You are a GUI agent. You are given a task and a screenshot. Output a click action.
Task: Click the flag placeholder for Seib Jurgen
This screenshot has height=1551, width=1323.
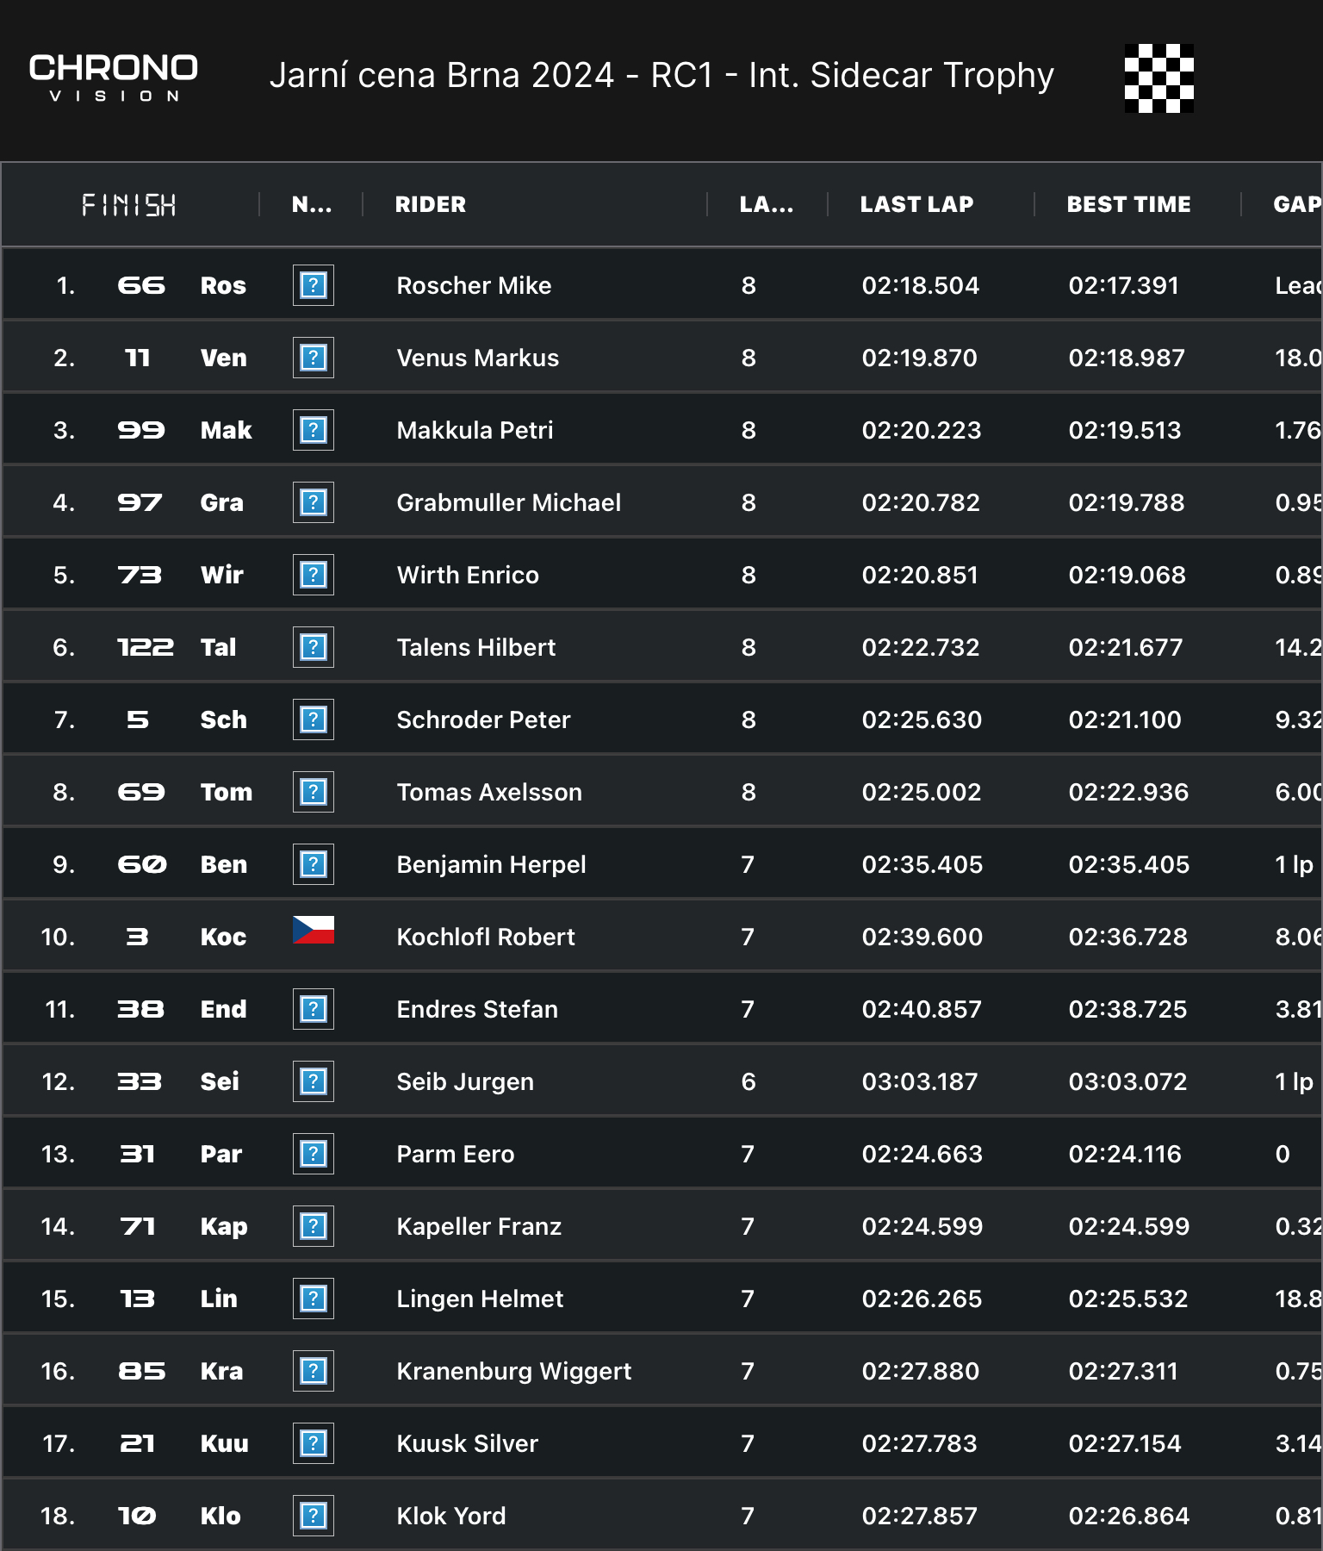tap(313, 1081)
